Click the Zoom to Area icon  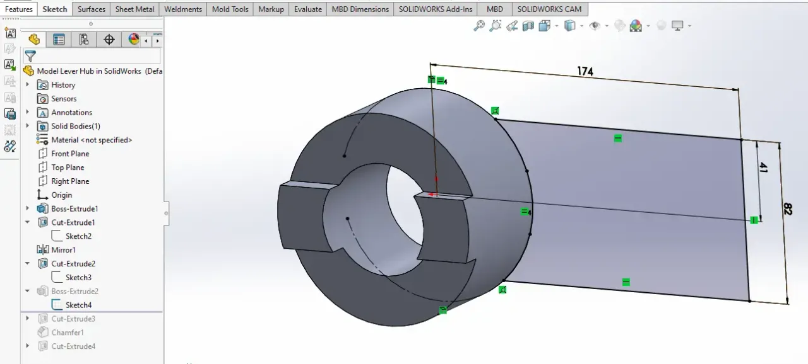pos(496,26)
